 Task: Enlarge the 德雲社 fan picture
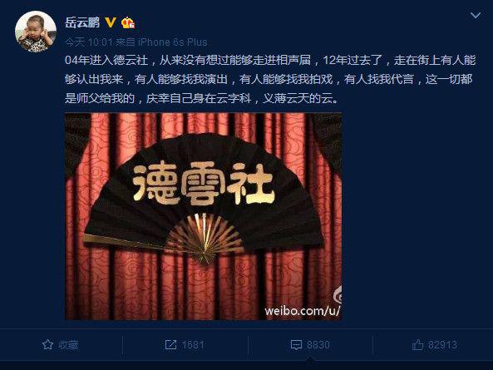tap(203, 216)
